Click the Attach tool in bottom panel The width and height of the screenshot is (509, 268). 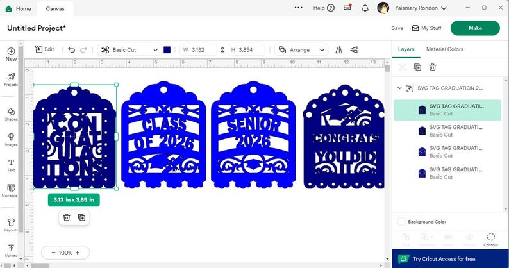click(x=448, y=240)
